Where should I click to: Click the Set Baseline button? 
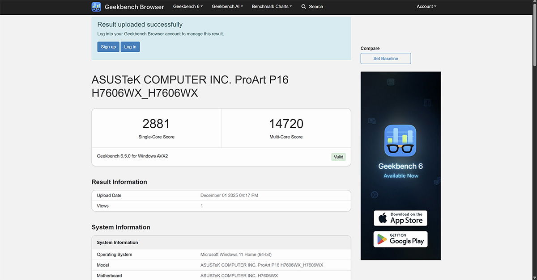[386, 59]
